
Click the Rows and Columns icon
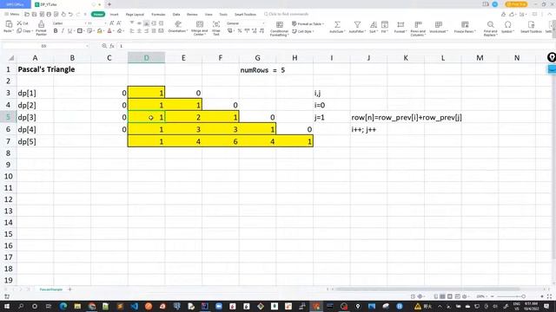tap(418, 24)
